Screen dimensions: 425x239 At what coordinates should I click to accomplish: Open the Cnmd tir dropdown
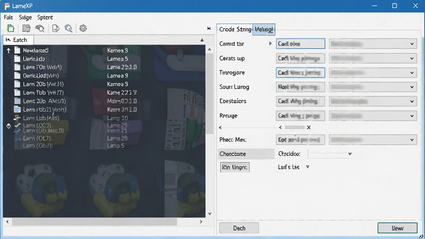tap(373, 44)
